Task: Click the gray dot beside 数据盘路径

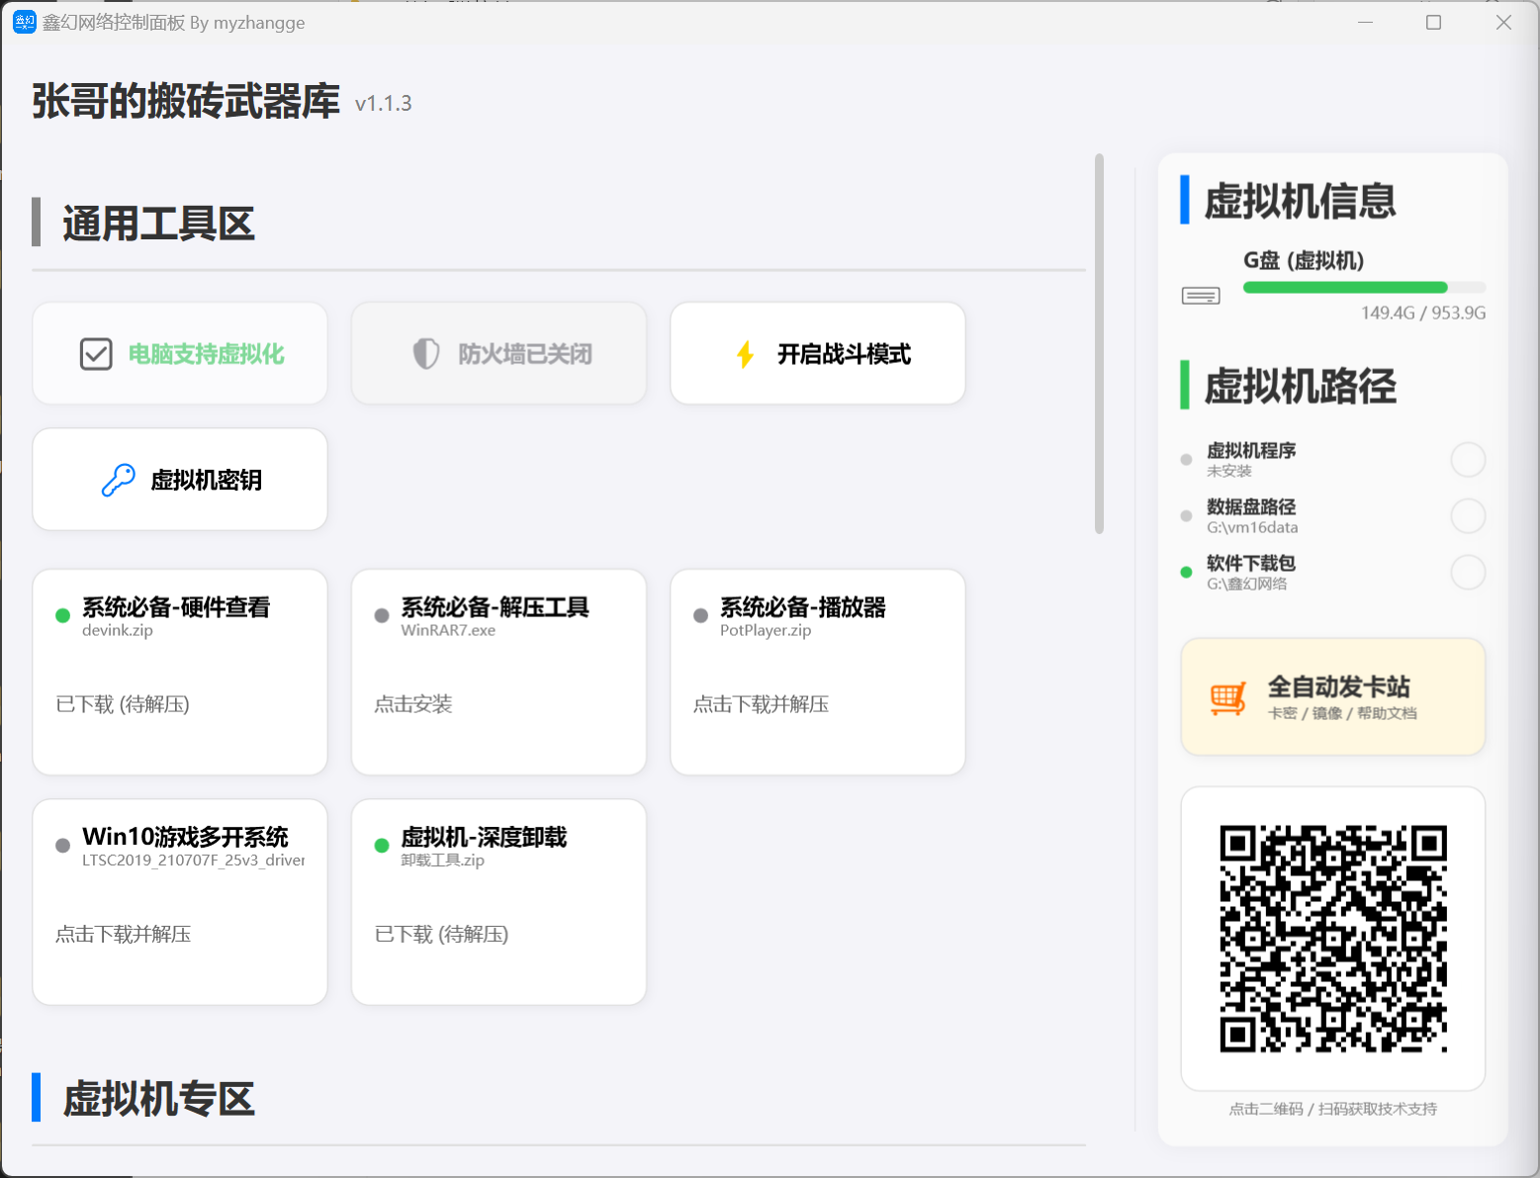Action: point(1186,515)
